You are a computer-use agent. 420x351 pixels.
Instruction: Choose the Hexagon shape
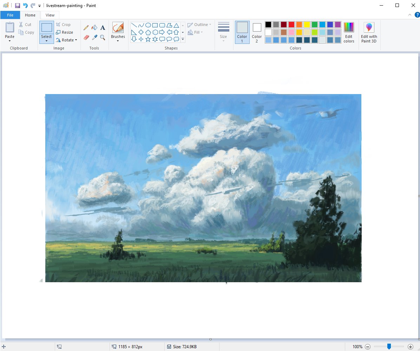(155, 32)
